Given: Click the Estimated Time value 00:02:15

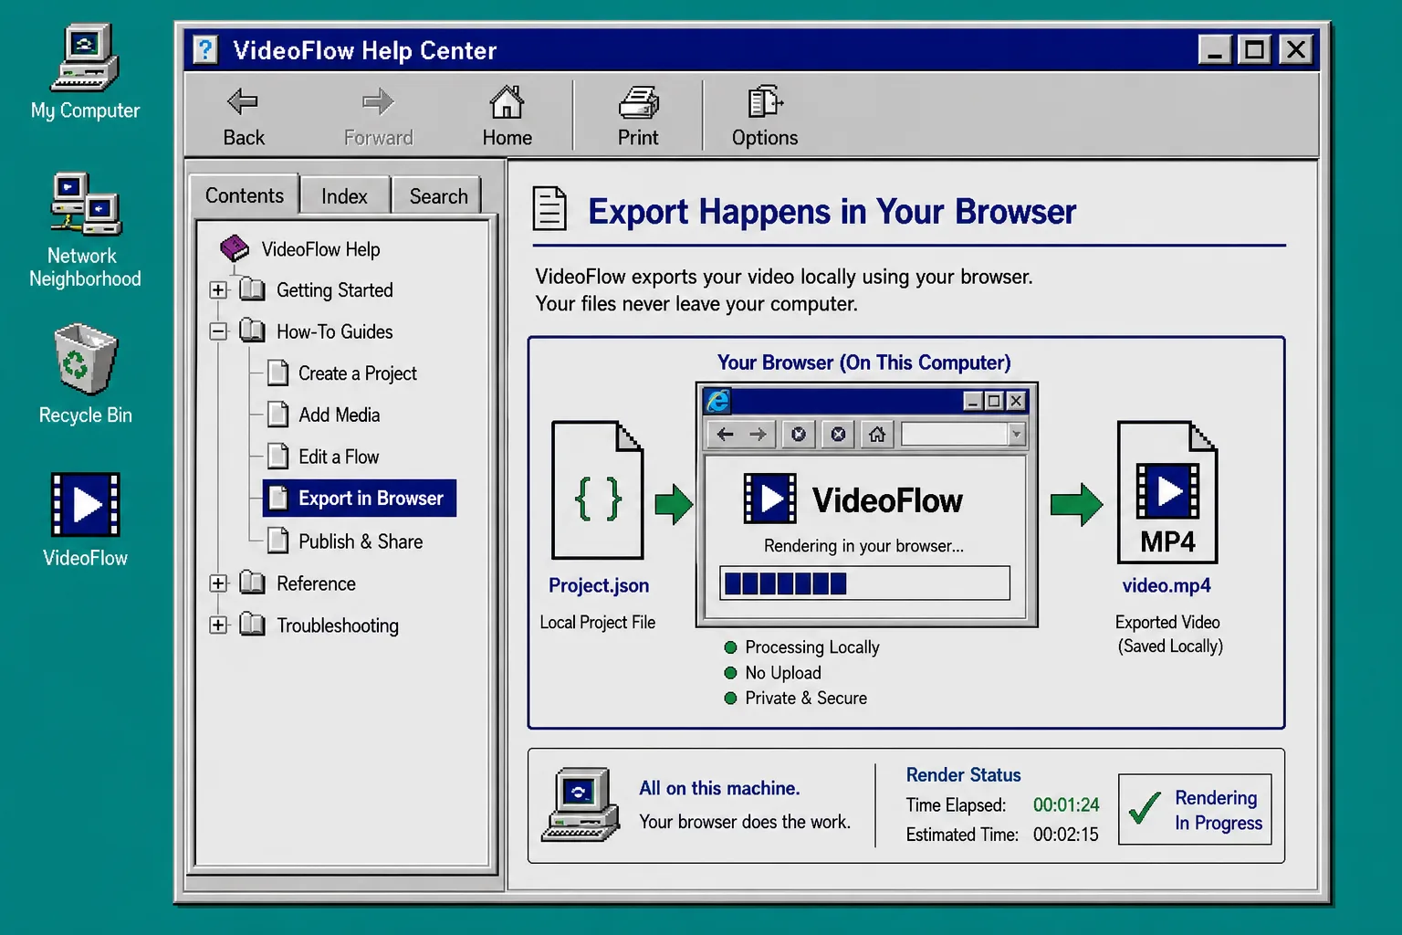Looking at the screenshot, I should tap(1066, 835).
